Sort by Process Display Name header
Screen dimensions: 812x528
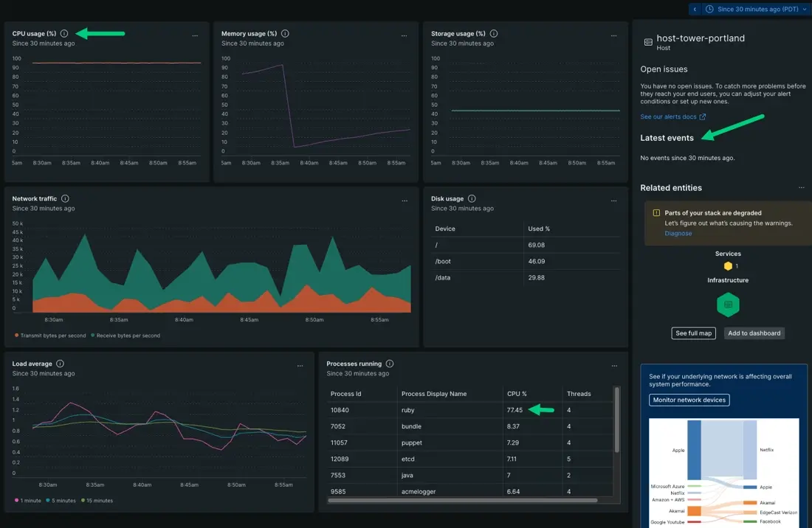434,394
